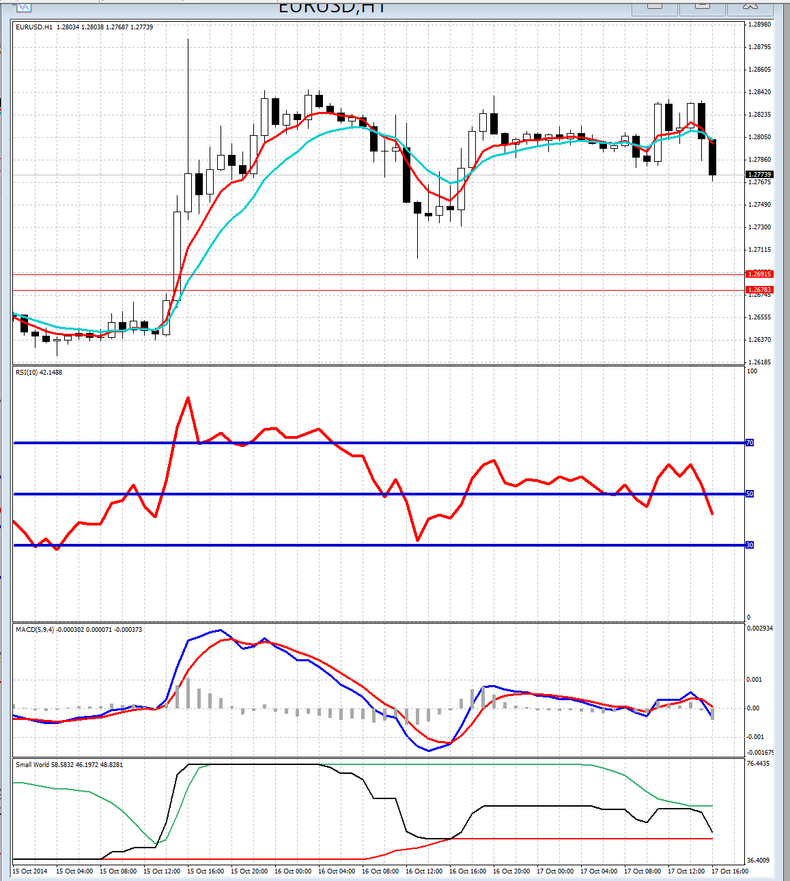Click the 15 Oct 12:00 time label
The image size is (790, 881).
point(162,871)
